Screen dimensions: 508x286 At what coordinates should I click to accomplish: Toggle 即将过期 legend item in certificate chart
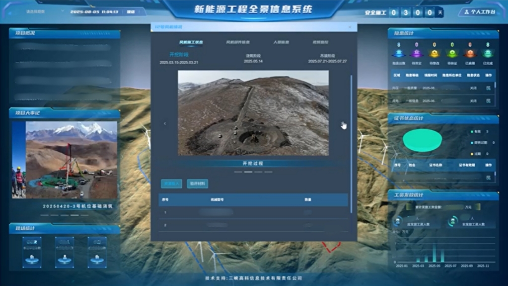pos(479,143)
